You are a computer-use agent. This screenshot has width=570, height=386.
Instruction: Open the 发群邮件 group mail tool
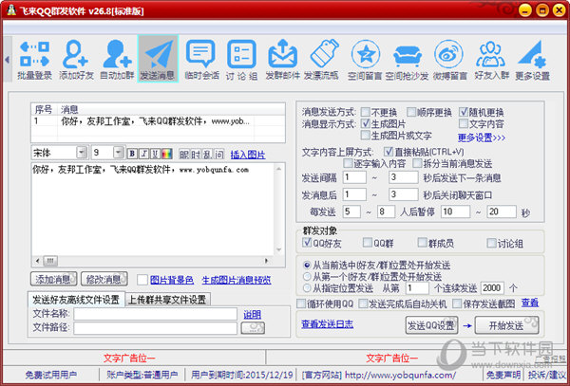pyautogui.click(x=282, y=60)
